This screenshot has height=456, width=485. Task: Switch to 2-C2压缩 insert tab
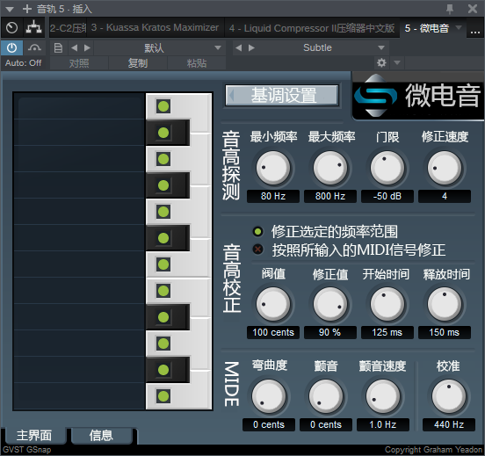point(68,28)
